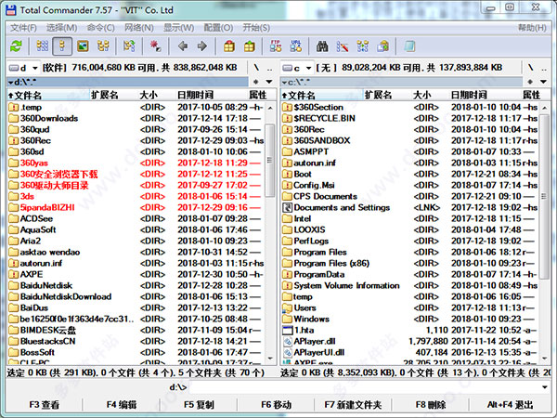557x418 pixels.
Task: Click the synchronize directories icon
Action: [x=363, y=46]
